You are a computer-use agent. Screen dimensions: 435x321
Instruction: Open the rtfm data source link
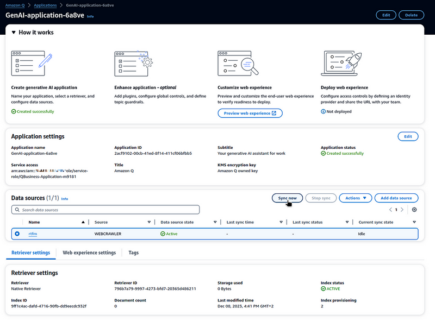(x=33, y=234)
